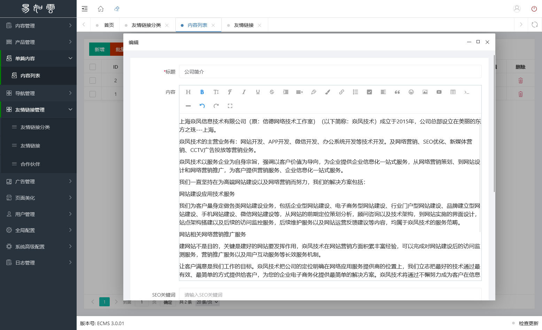Expand 页面美化 sidebar menu
This screenshot has width=542, height=330.
[38, 198]
